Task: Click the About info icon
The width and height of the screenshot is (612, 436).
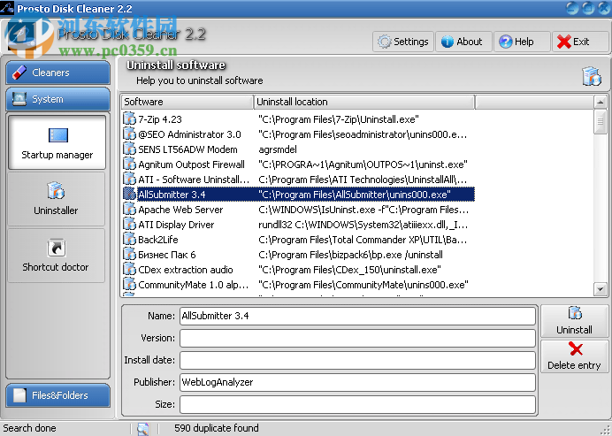Action: tap(448, 42)
